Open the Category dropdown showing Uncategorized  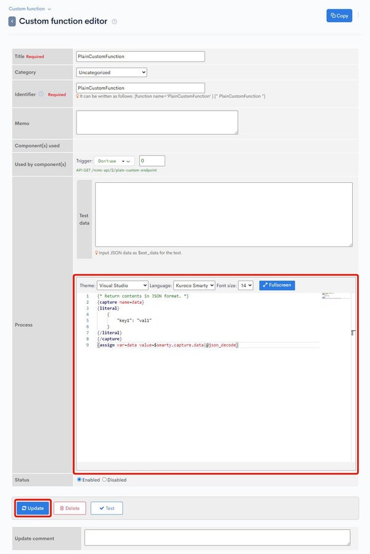[x=112, y=72]
